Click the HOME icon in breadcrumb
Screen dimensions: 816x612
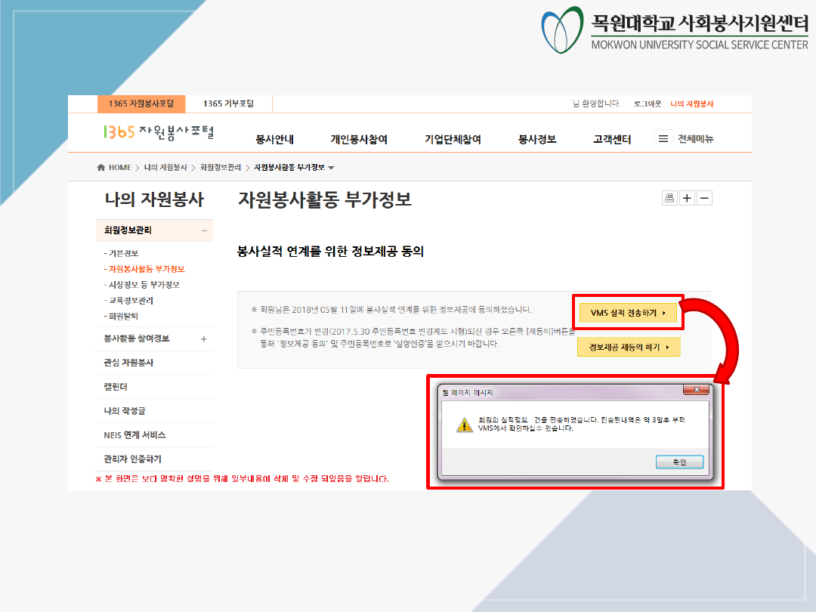click(x=101, y=168)
